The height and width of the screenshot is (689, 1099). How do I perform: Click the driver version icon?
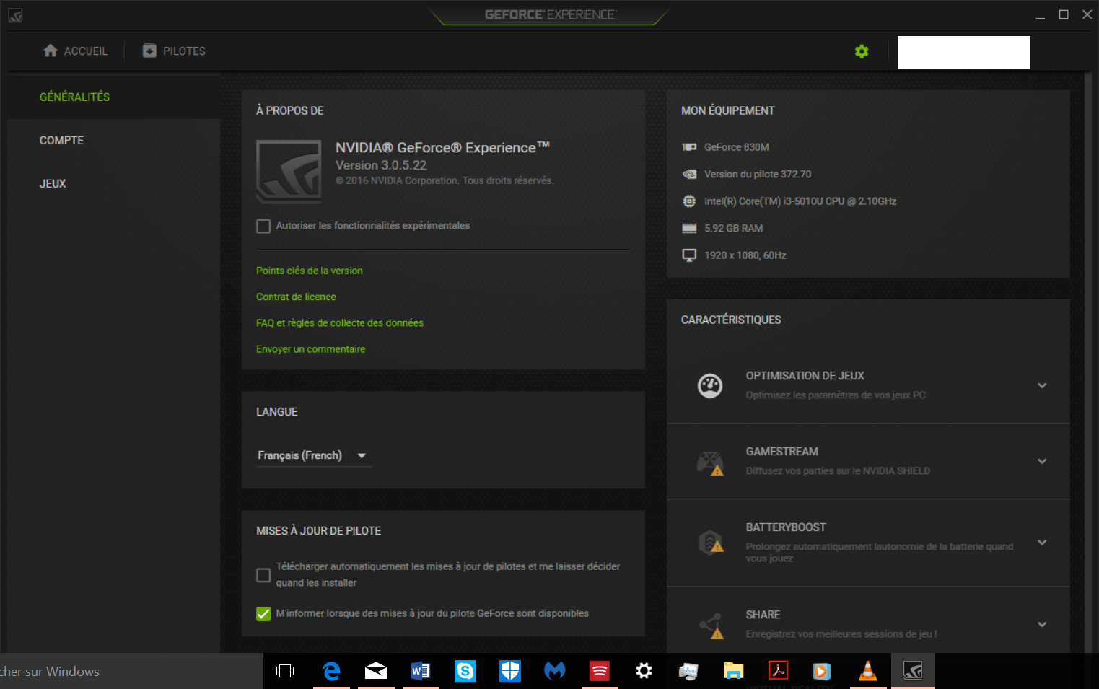coord(689,174)
